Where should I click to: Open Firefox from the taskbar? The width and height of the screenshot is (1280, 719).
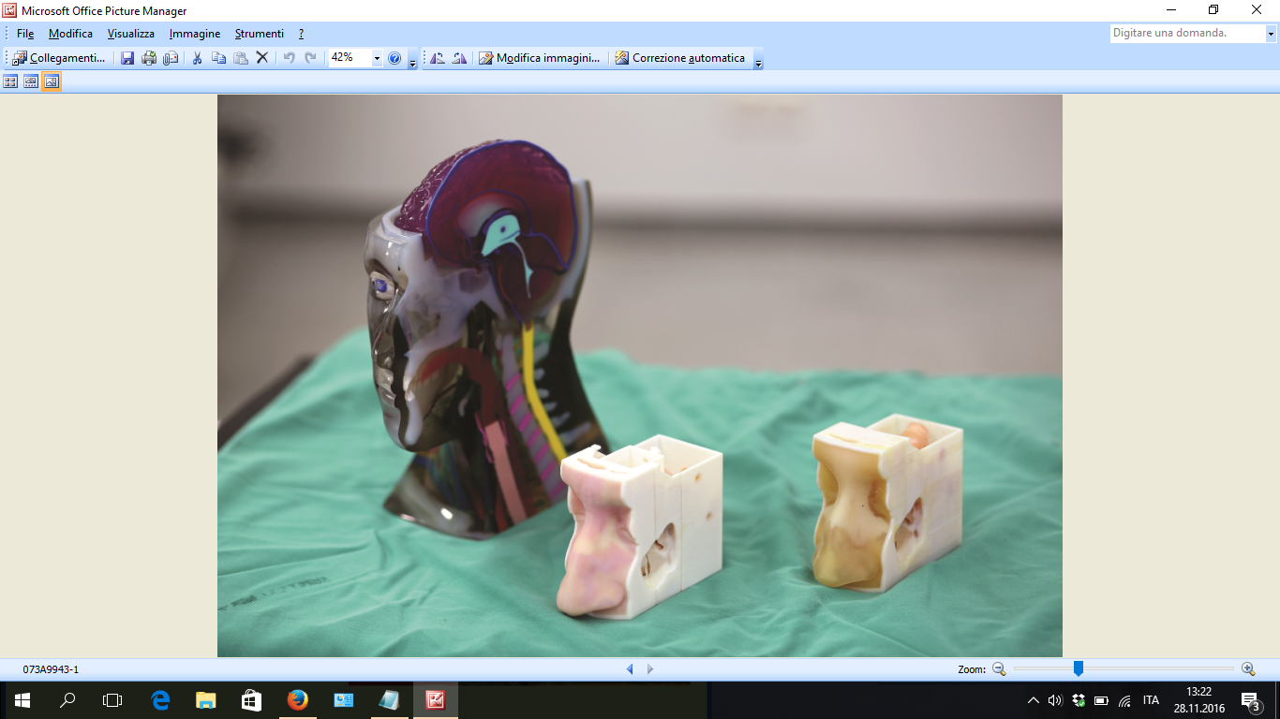(x=298, y=700)
